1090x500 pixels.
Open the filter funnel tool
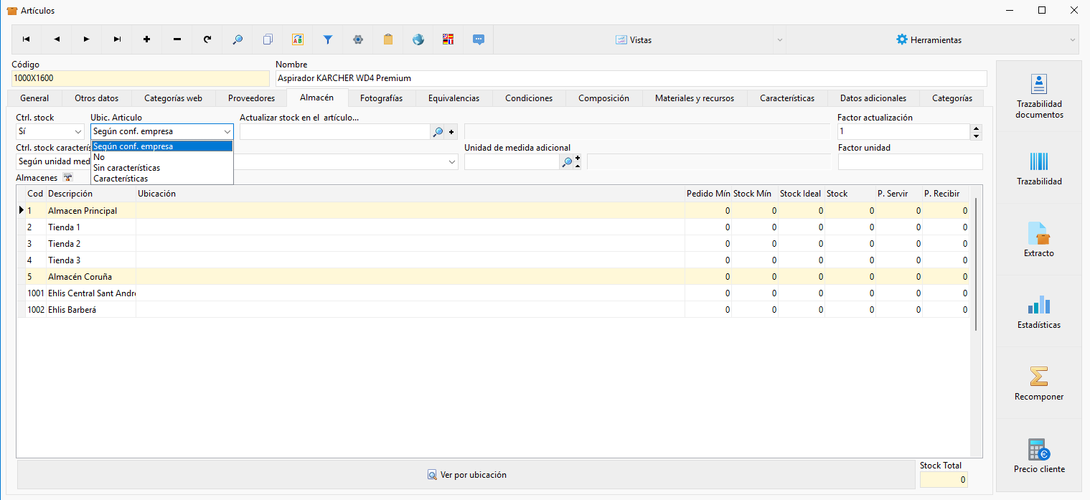[328, 39]
